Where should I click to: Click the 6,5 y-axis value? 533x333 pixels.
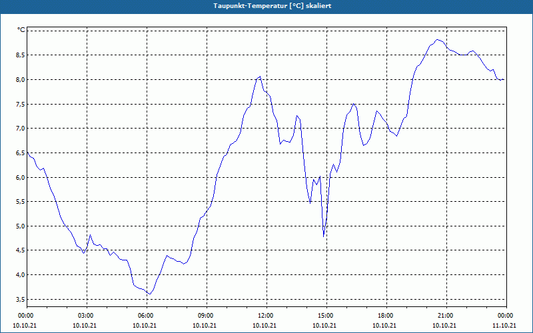(x=21, y=153)
